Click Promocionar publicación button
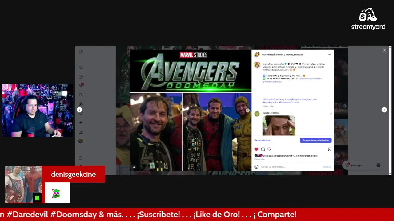The width and height of the screenshot is (394, 221). tap(316, 140)
